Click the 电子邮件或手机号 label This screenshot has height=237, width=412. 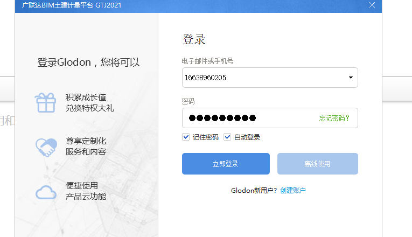click(x=207, y=61)
